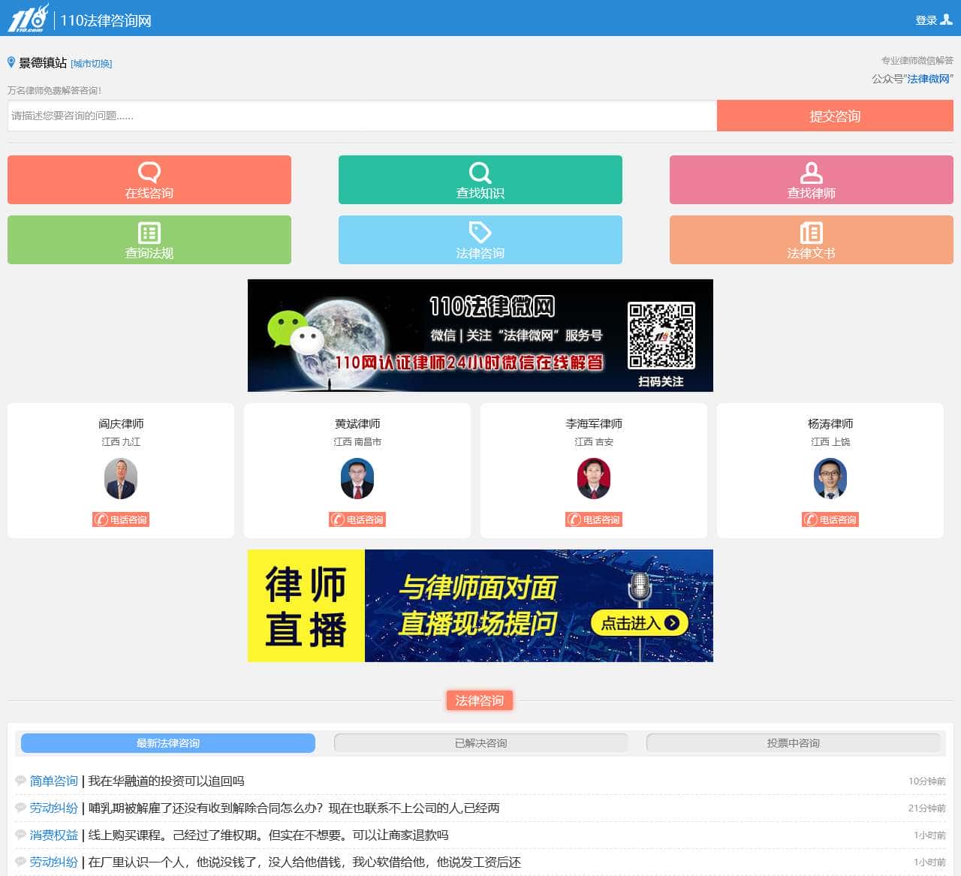Click the location pin icon near 景德镇站
961x876 pixels.
pos(11,62)
